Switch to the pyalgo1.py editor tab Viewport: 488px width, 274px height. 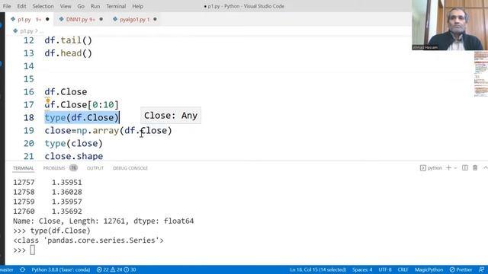click(x=134, y=19)
